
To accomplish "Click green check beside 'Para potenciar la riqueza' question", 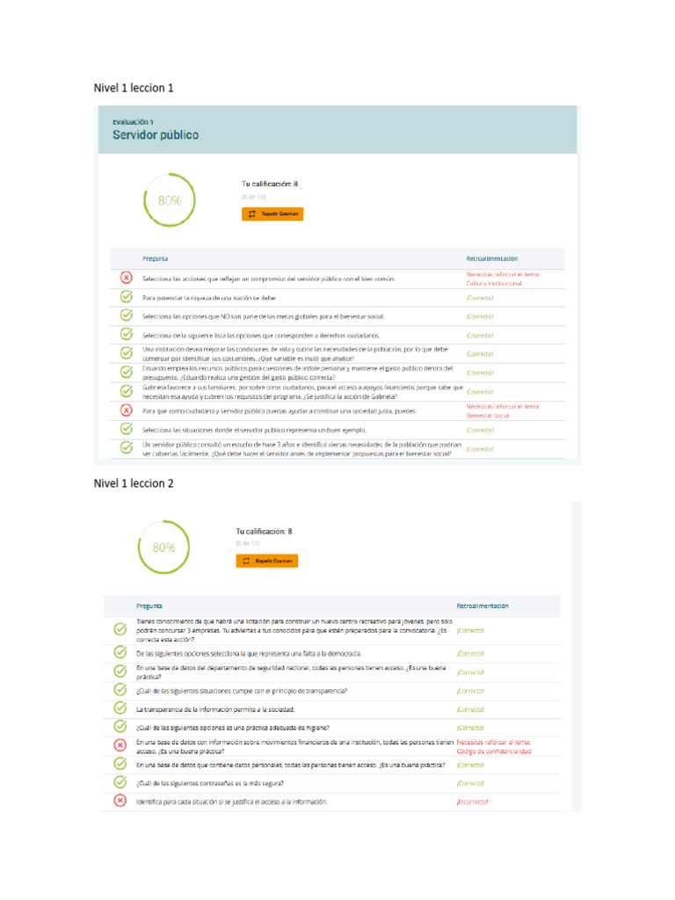I will point(127,297).
